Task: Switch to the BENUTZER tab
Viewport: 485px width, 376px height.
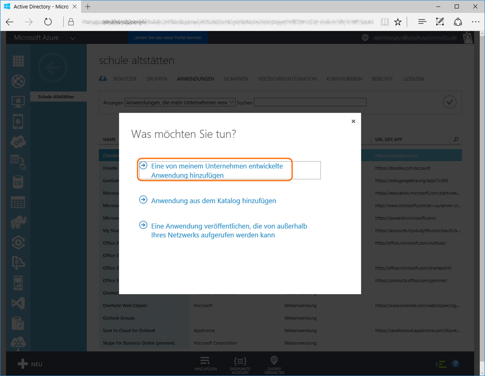Action: pos(125,79)
